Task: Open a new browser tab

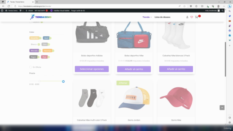Action: 37,2
